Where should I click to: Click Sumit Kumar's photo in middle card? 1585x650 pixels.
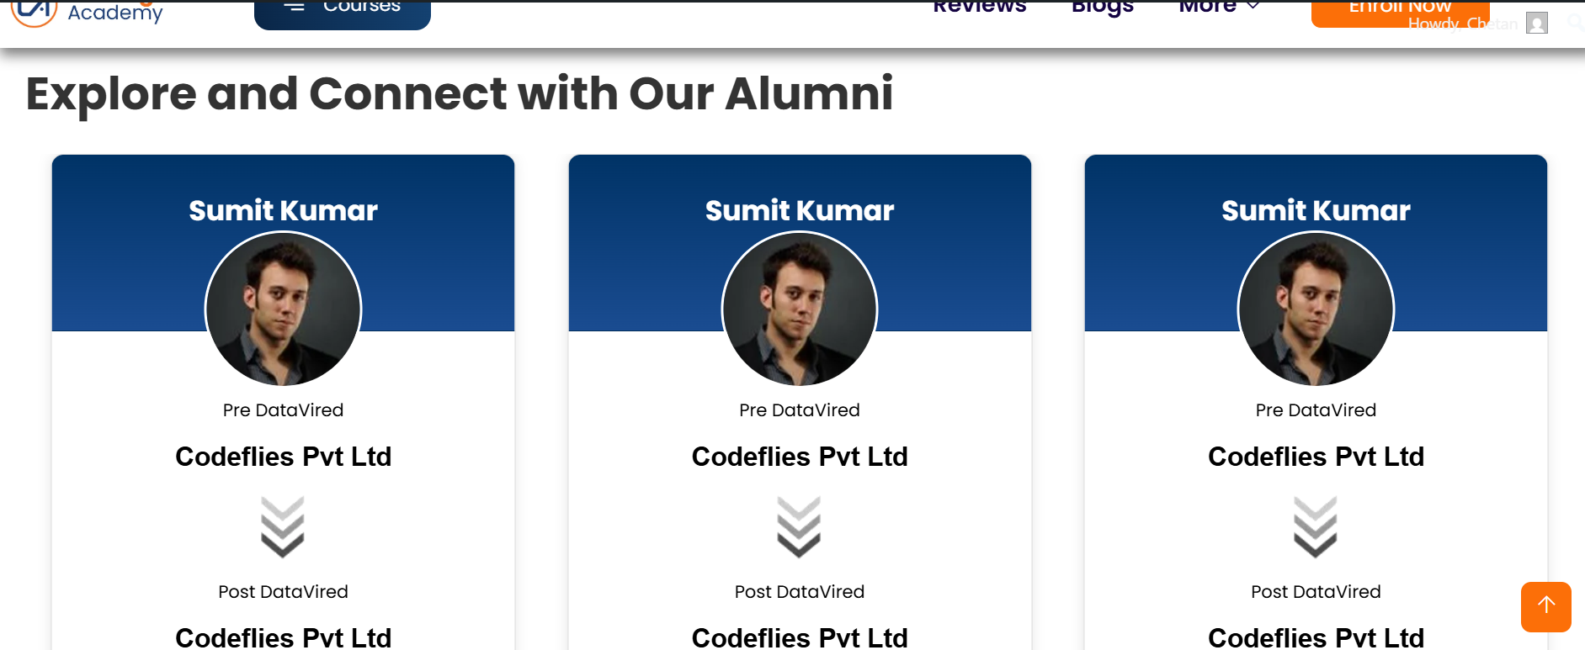[x=800, y=309]
